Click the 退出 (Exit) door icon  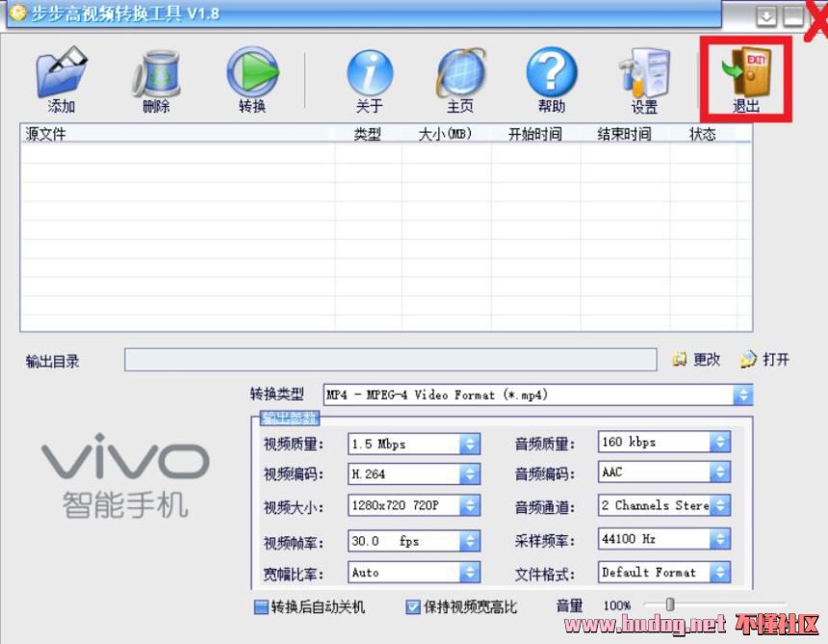(746, 77)
